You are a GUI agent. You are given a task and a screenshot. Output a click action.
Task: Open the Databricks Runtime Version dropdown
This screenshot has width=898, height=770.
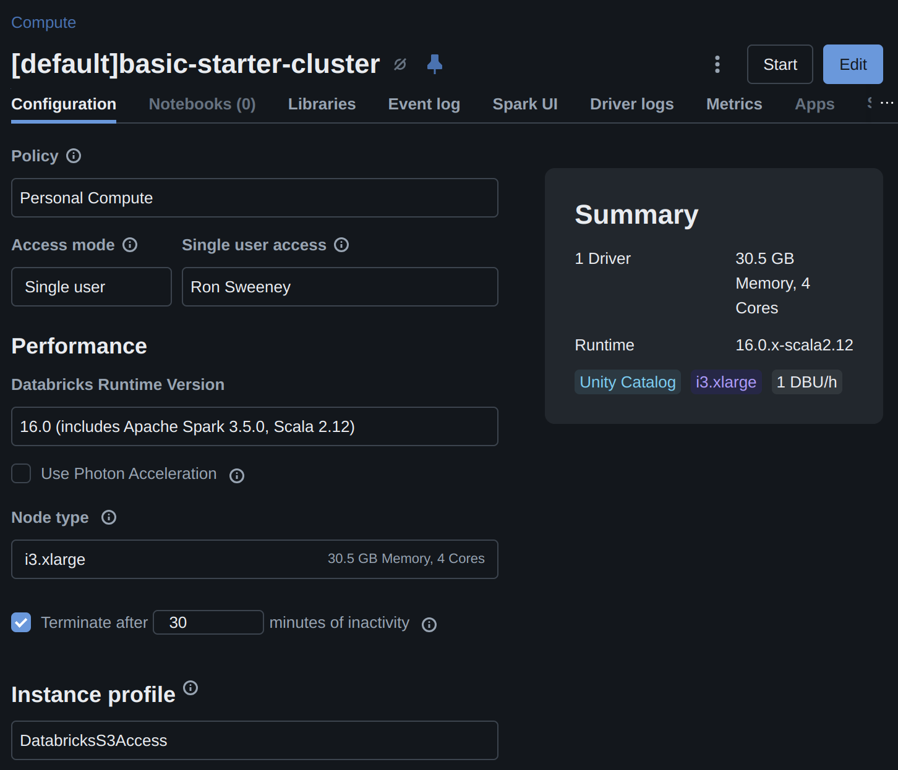tap(254, 426)
